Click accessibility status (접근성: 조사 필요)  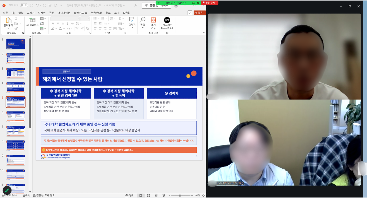pyautogui.click(x=44, y=195)
